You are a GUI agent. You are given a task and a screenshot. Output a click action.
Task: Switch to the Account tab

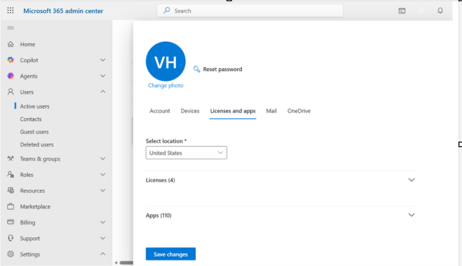pos(160,111)
